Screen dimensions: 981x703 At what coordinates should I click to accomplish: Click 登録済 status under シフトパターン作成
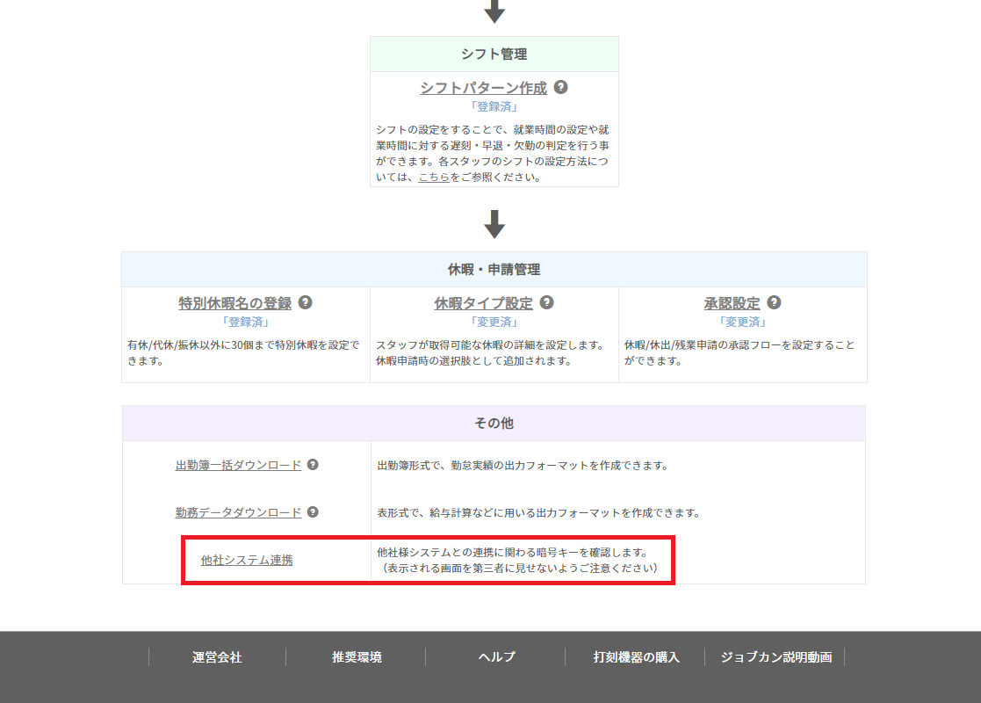pos(494,106)
